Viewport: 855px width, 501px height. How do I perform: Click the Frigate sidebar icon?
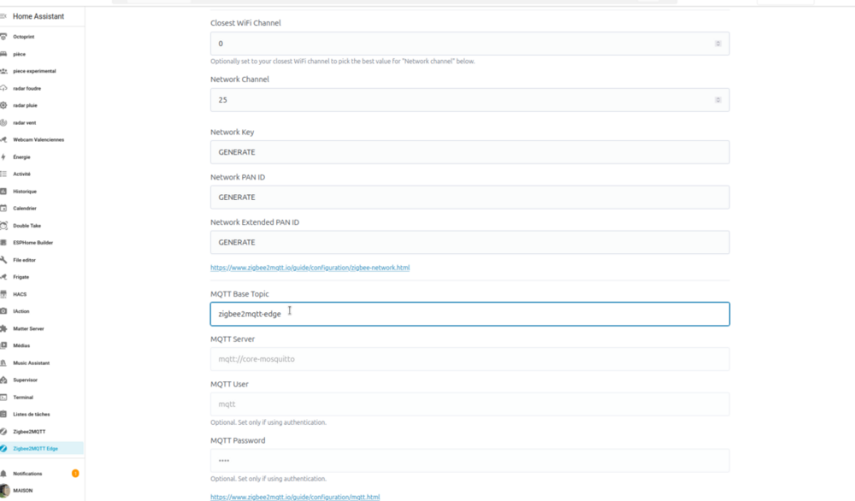point(3,277)
